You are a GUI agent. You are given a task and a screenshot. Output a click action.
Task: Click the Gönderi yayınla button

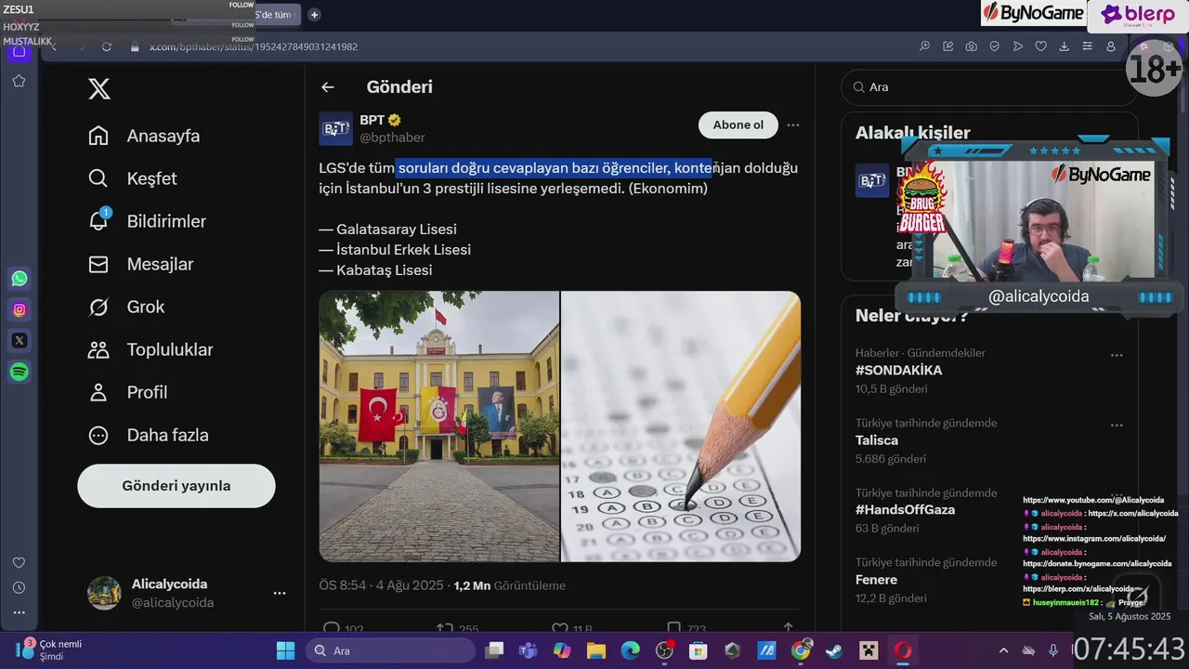click(x=176, y=486)
